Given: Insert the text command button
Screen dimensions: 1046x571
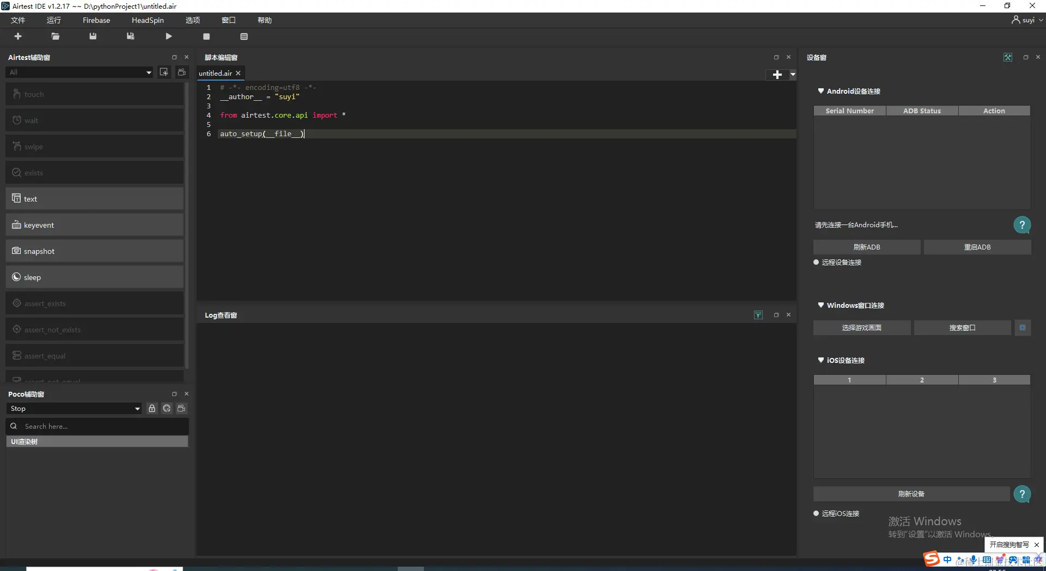Looking at the screenshot, I should tap(95, 199).
